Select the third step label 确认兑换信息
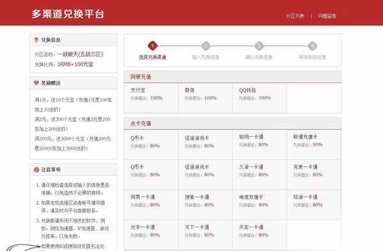 coord(259,57)
